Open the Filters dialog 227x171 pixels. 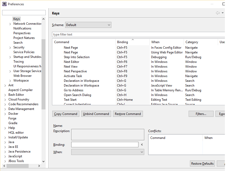point(201,114)
